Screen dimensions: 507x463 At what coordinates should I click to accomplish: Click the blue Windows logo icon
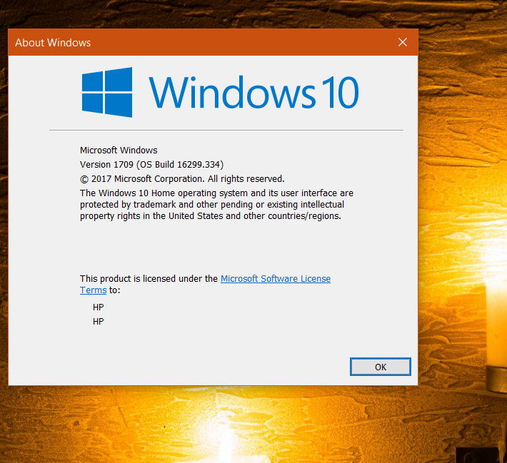pos(107,92)
